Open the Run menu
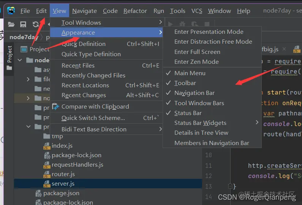302x205 pixels. tap(159, 11)
